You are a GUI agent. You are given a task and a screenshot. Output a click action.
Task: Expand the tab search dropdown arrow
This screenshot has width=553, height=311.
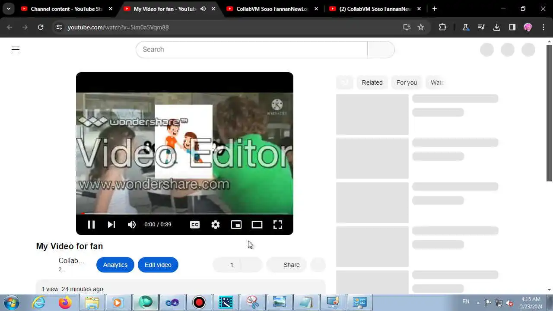pos(8,9)
